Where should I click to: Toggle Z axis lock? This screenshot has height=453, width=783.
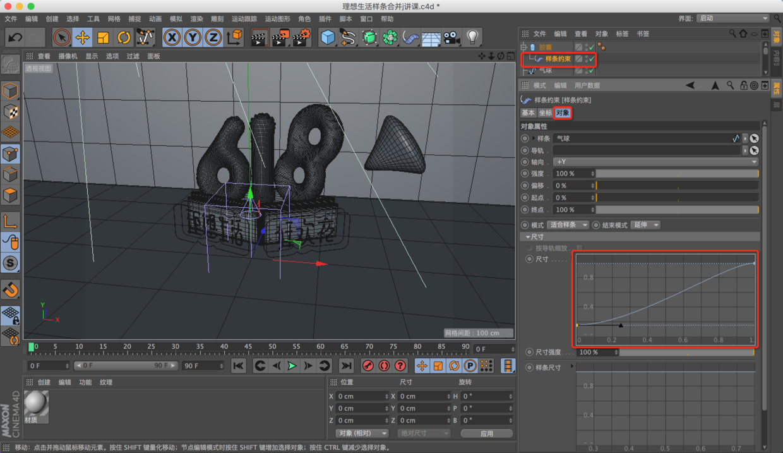click(213, 38)
